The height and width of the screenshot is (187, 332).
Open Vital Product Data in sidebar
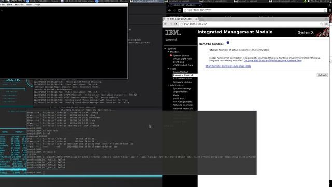coord(183,65)
